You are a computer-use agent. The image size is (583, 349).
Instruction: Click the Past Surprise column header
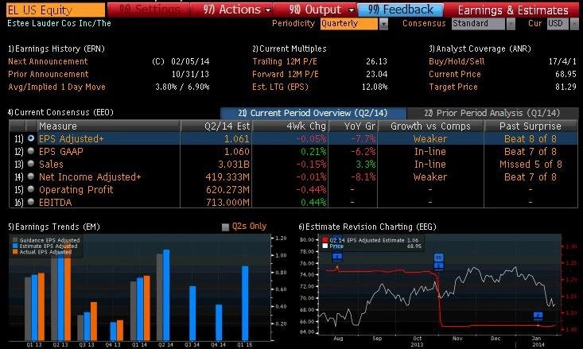531,126
